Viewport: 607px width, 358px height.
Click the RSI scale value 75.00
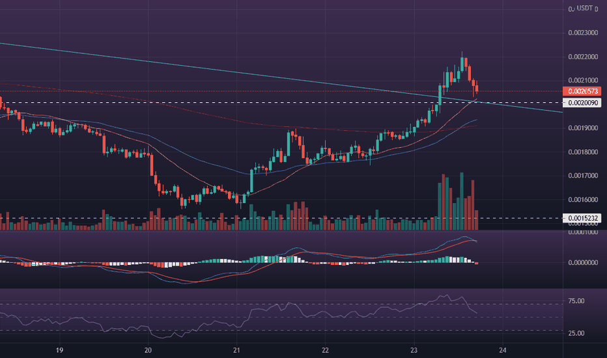[576, 301]
